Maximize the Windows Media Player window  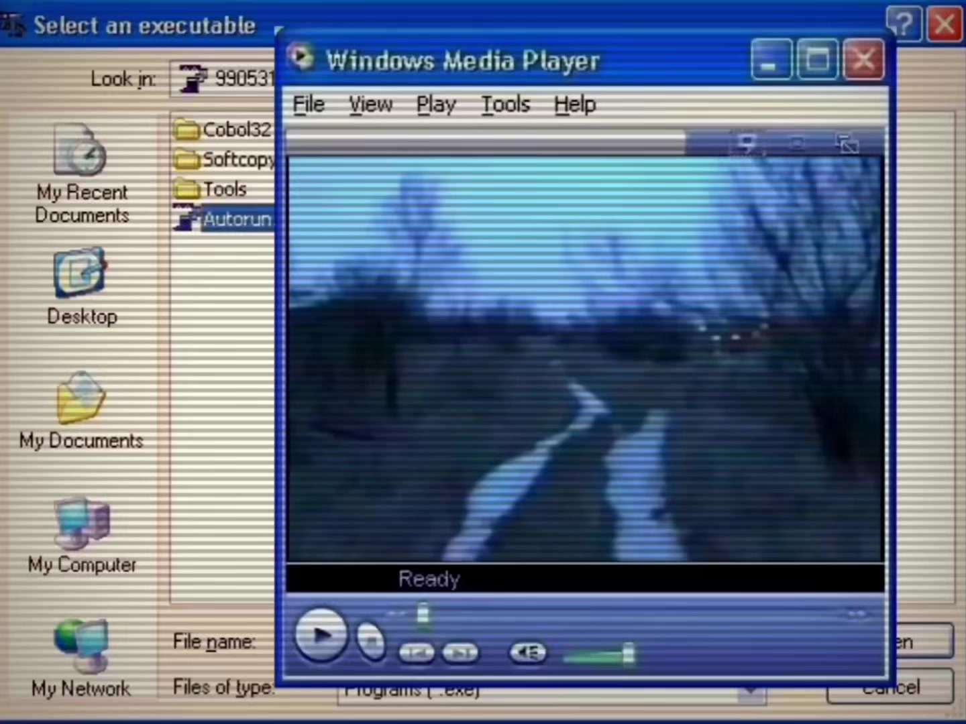(817, 60)
